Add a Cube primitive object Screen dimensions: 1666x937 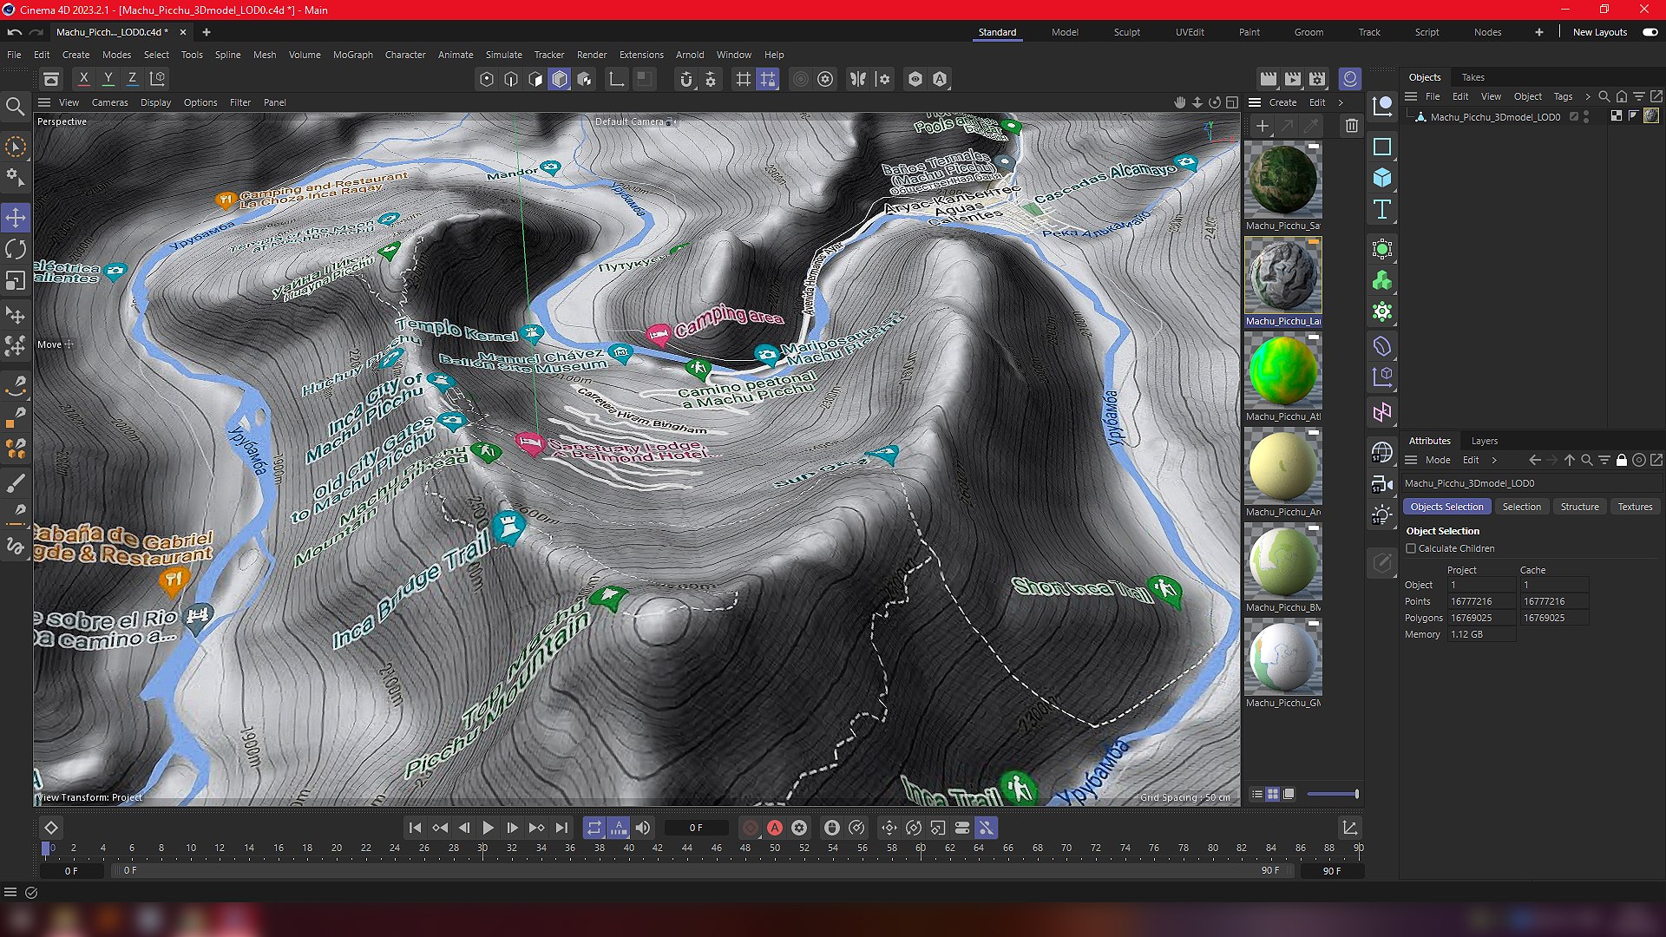(x=1382, y=179)
